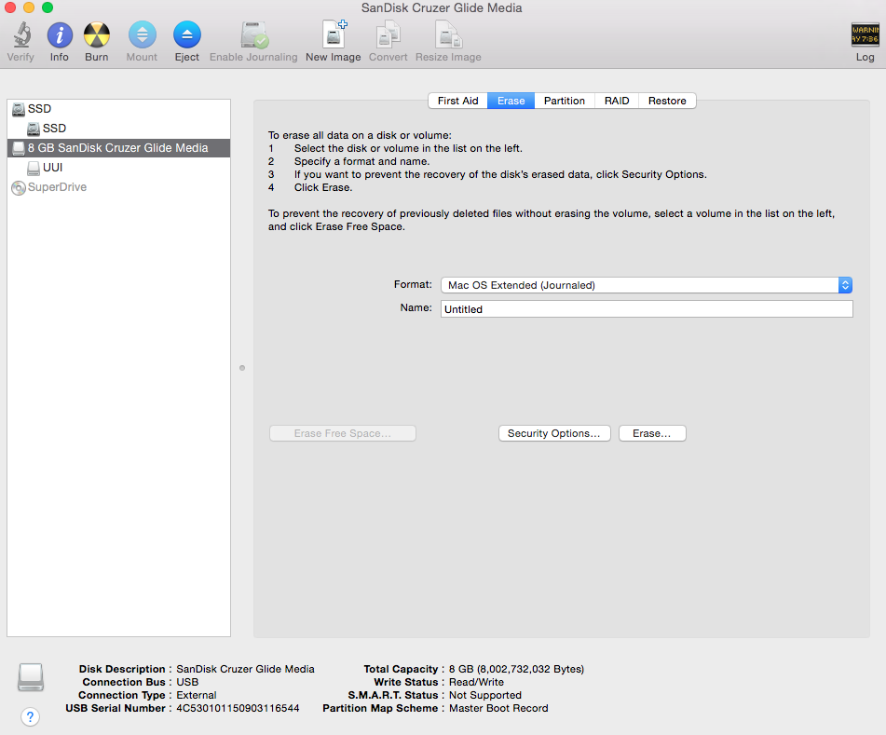This screenshot has height=735, width=886.
Task: Click the Master Boot Record text
Action: (498, 708)
